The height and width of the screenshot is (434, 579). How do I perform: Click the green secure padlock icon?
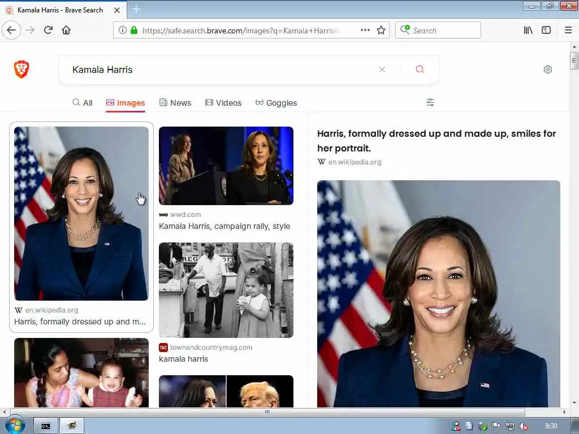pos(134,31)
